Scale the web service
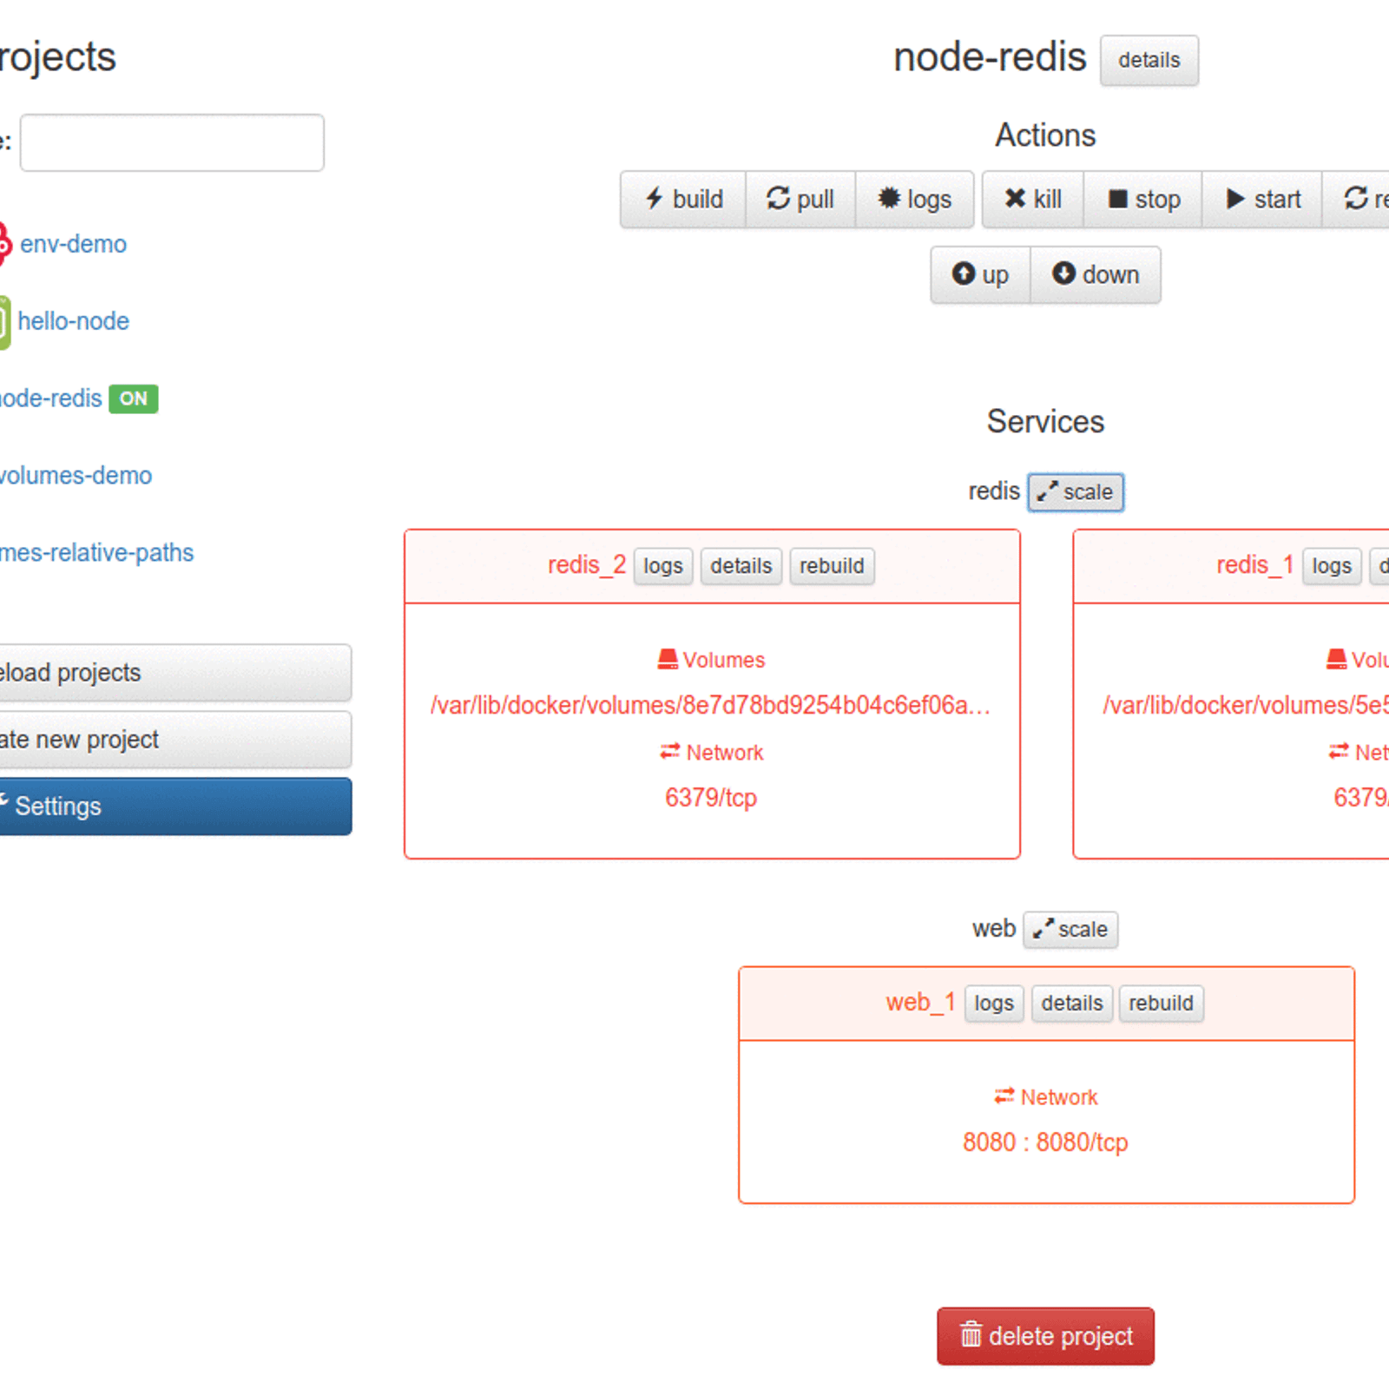The width and height of the screenshot is (1389, 1389). click(x=1070, y=930)
